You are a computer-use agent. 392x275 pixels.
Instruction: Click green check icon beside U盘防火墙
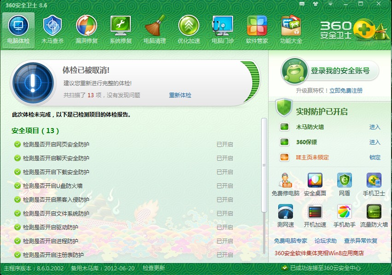(17, 186)
